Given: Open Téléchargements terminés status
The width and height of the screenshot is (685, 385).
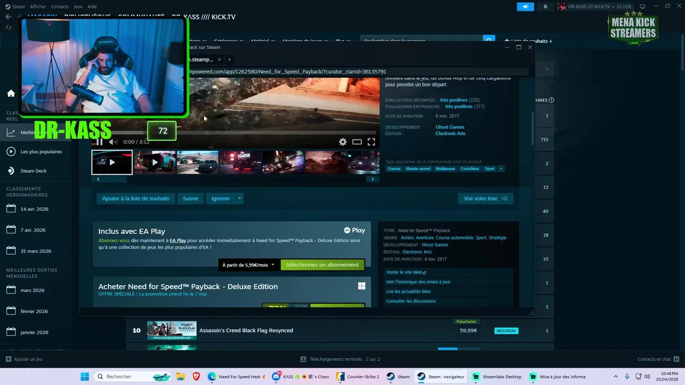Looking at the screenshot, I should coord(340,359).
